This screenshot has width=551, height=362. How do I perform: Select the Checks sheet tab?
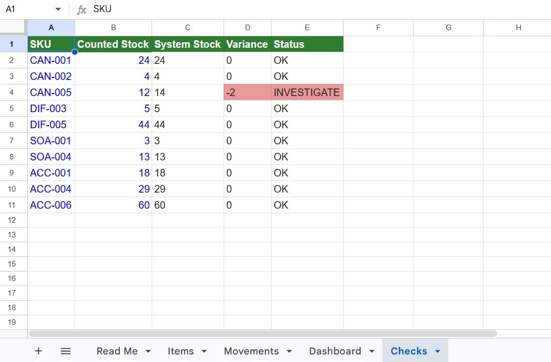tap(408, 351)
